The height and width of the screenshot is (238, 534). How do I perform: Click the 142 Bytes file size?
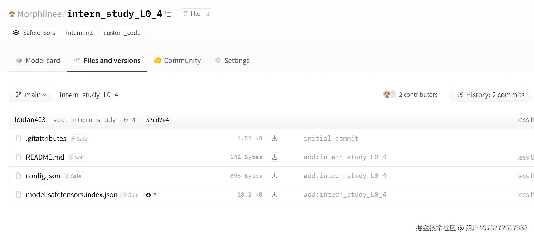246,157
